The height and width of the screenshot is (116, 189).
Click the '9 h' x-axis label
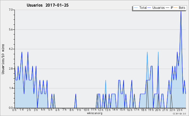[79, 110]
